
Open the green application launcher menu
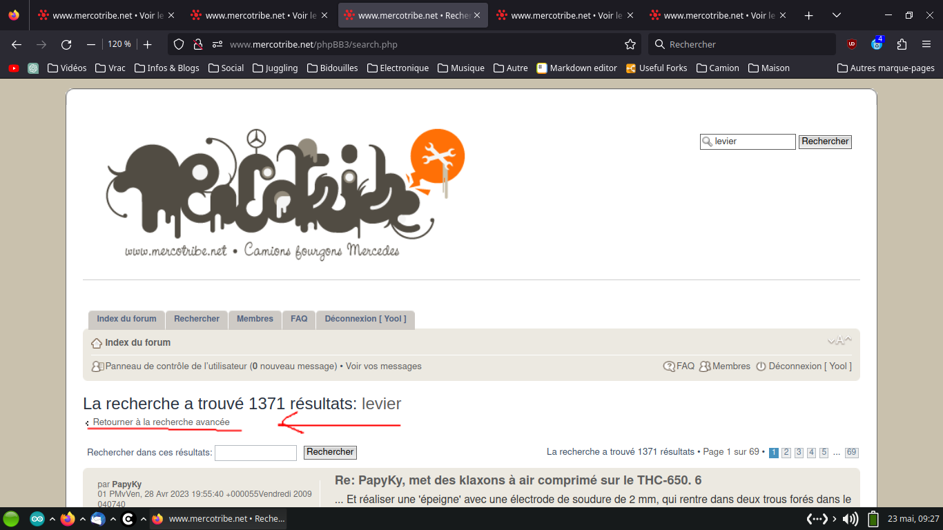(11, 519)
